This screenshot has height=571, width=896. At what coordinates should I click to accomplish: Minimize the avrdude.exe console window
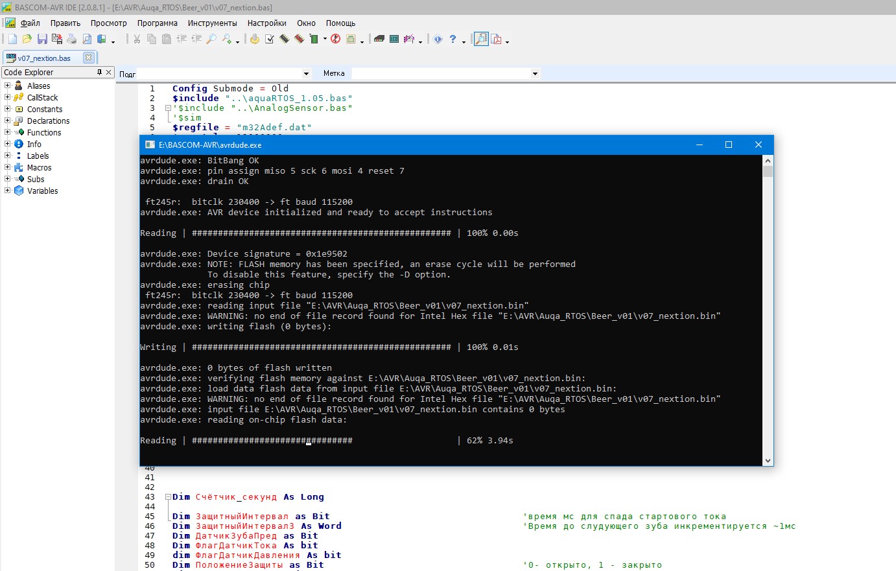tap(700, 145)
